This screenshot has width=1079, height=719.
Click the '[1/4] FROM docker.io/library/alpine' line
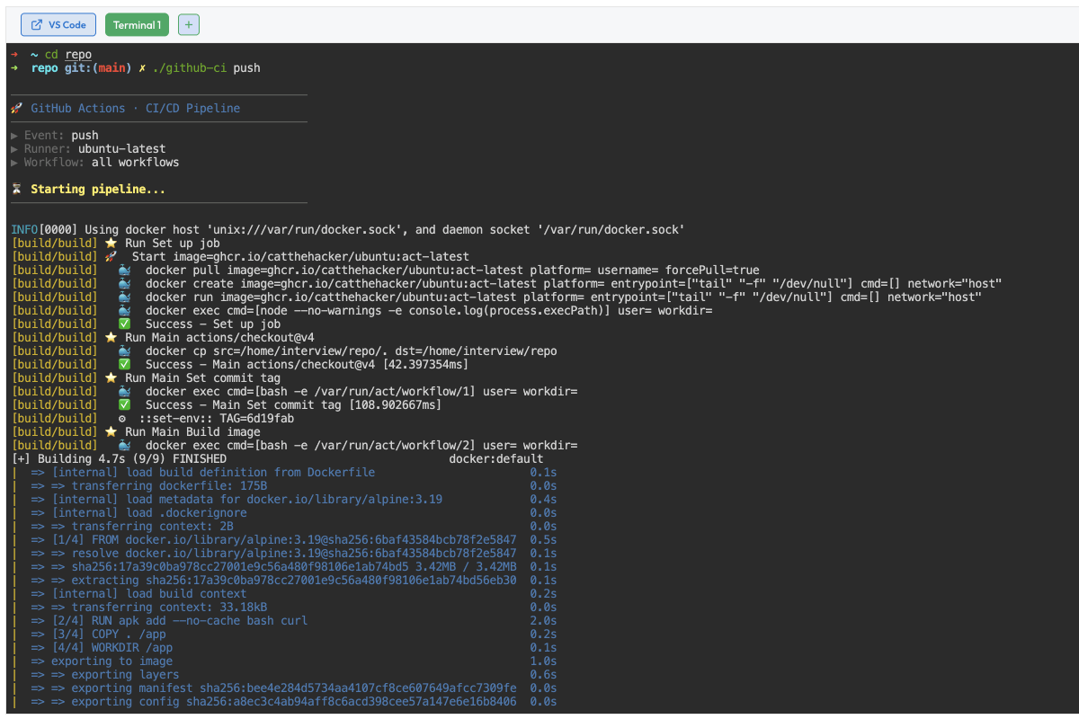click(283, 540)
